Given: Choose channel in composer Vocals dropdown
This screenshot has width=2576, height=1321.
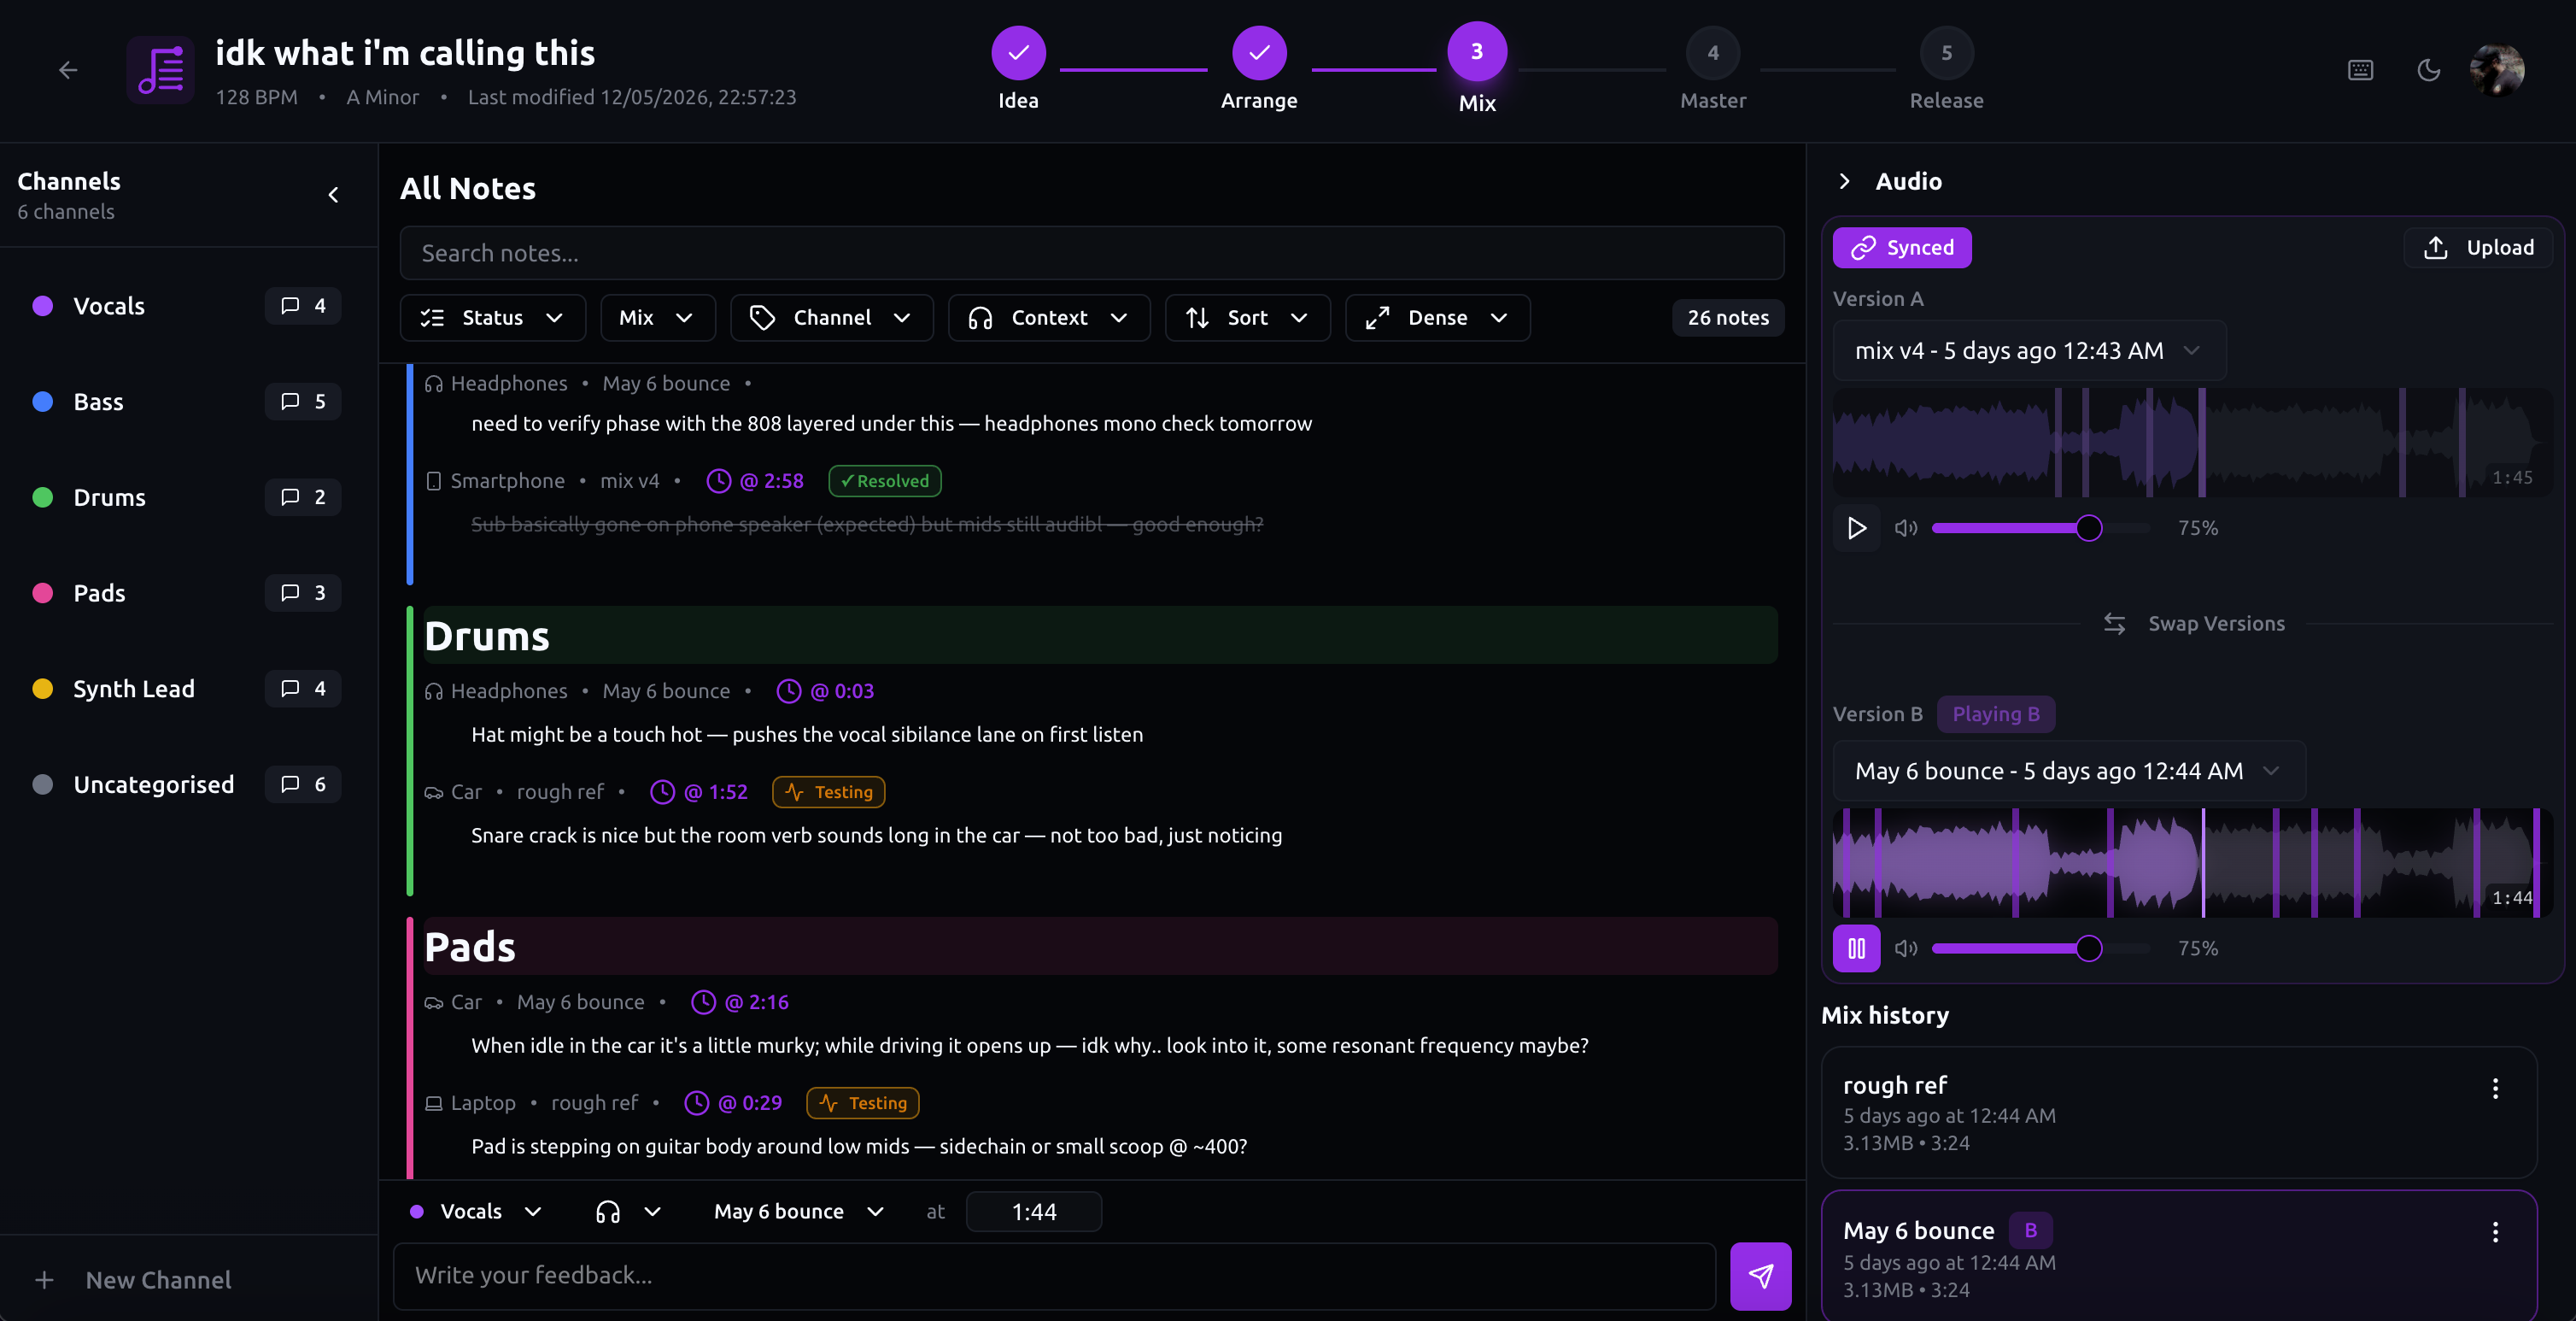Looking at the screenshot, I should click(476, 1212).
